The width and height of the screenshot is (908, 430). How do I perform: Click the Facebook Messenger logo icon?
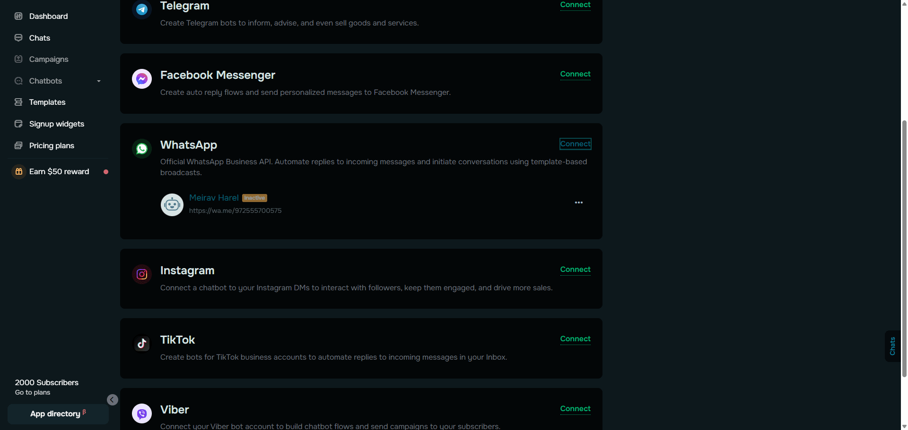(x=142, y=79)
